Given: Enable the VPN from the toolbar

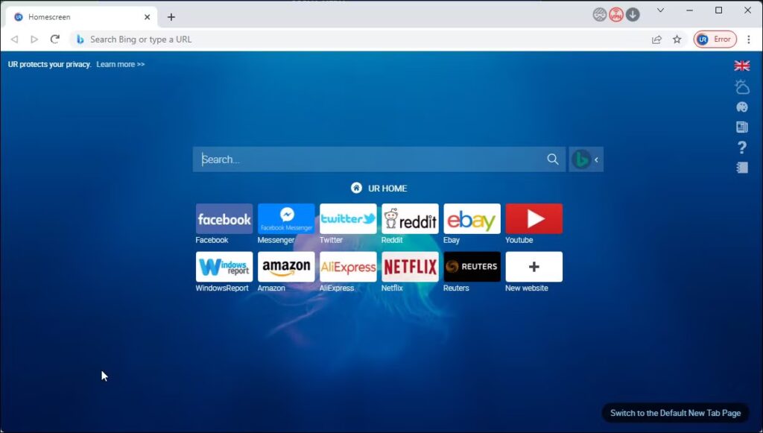Looking at the screenshot, I should (617, 14).
